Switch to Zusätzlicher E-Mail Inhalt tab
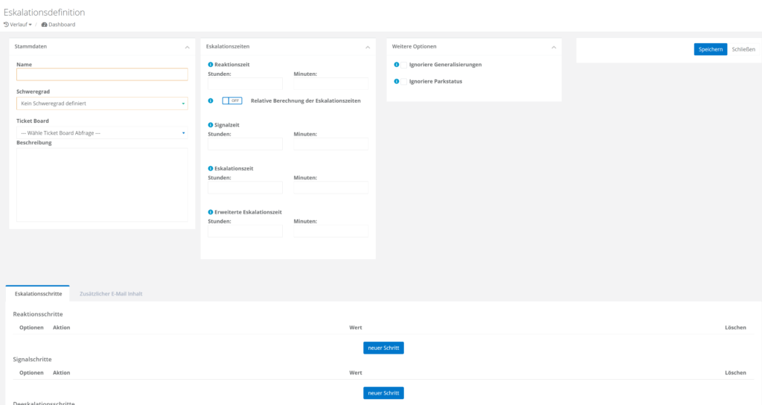The width and height of the screenshot is (762, 405). coord(111,294)
